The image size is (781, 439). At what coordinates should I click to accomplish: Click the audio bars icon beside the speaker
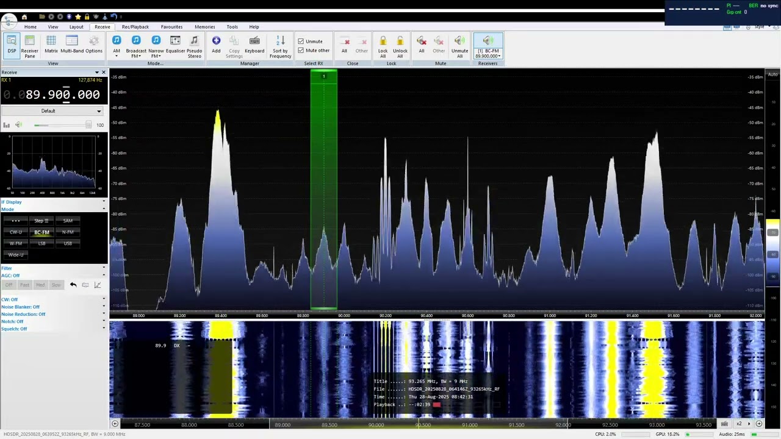[6, 125]
